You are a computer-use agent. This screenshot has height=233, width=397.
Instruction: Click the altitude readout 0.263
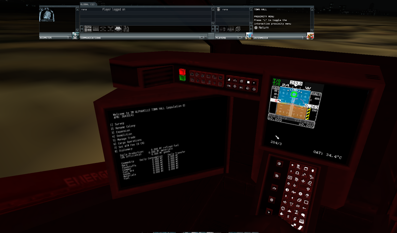tap(312, 107)
